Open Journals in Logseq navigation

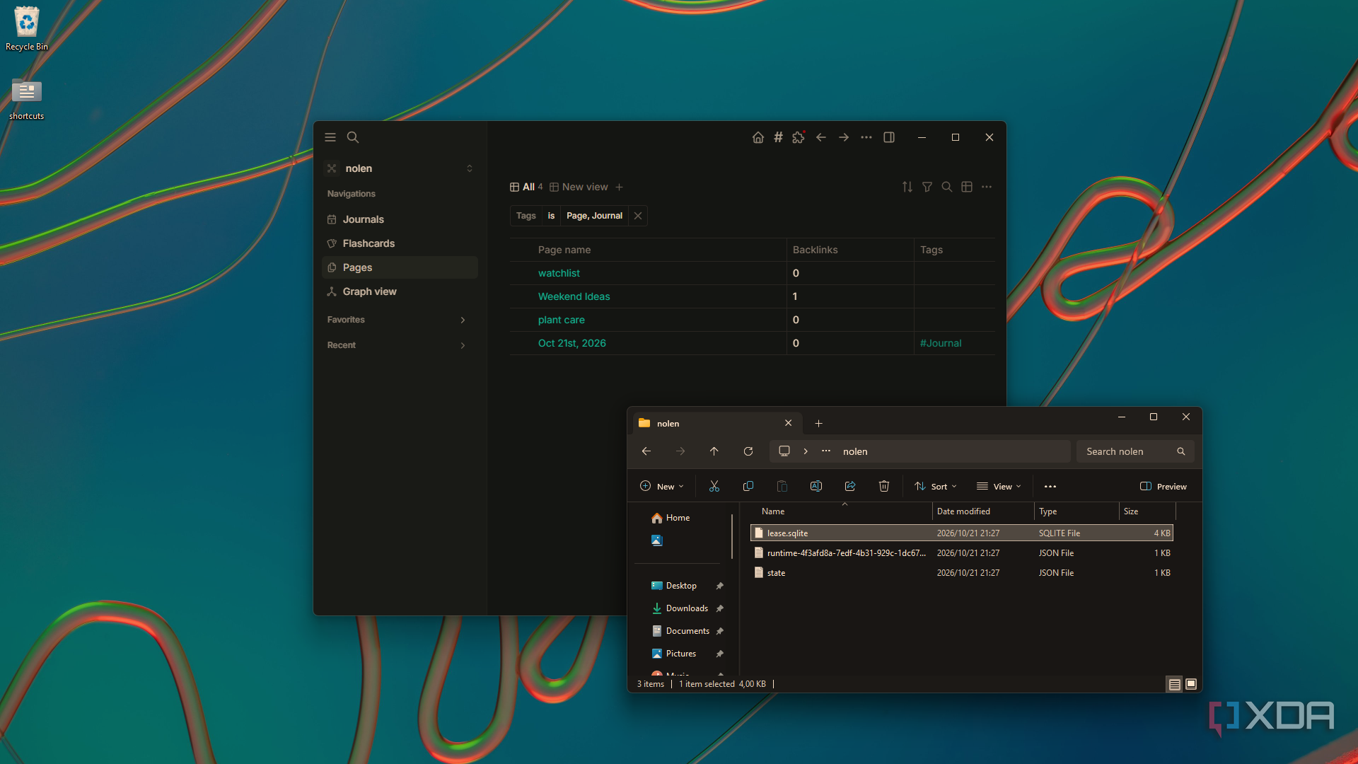[400, 219]
